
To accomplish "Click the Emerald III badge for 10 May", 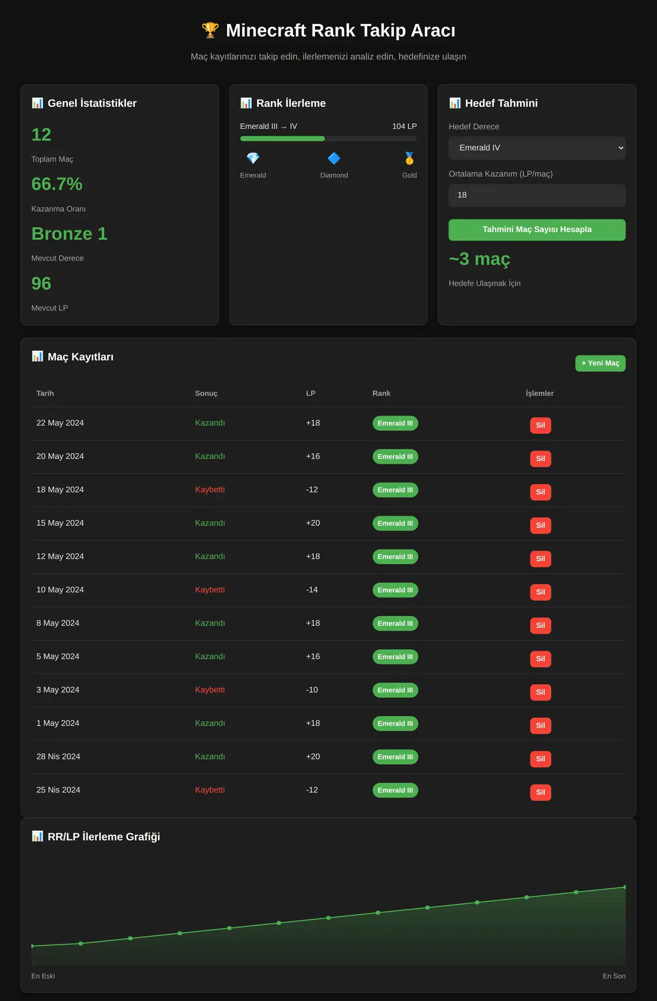I will pos(395,590).
